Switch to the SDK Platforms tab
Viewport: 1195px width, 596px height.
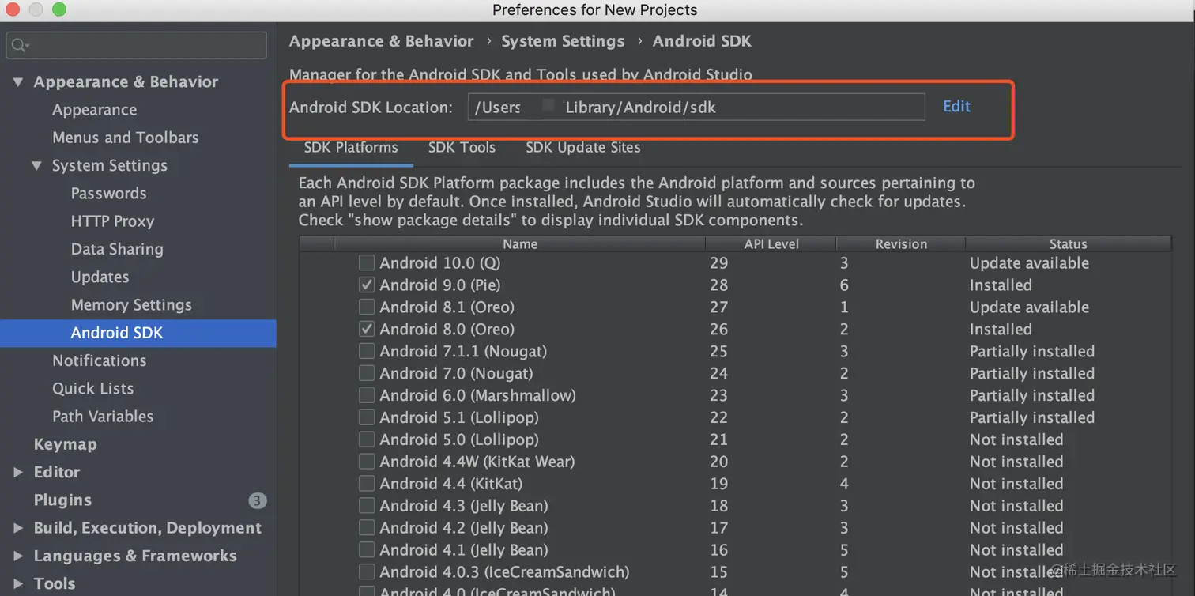(351, 148)
